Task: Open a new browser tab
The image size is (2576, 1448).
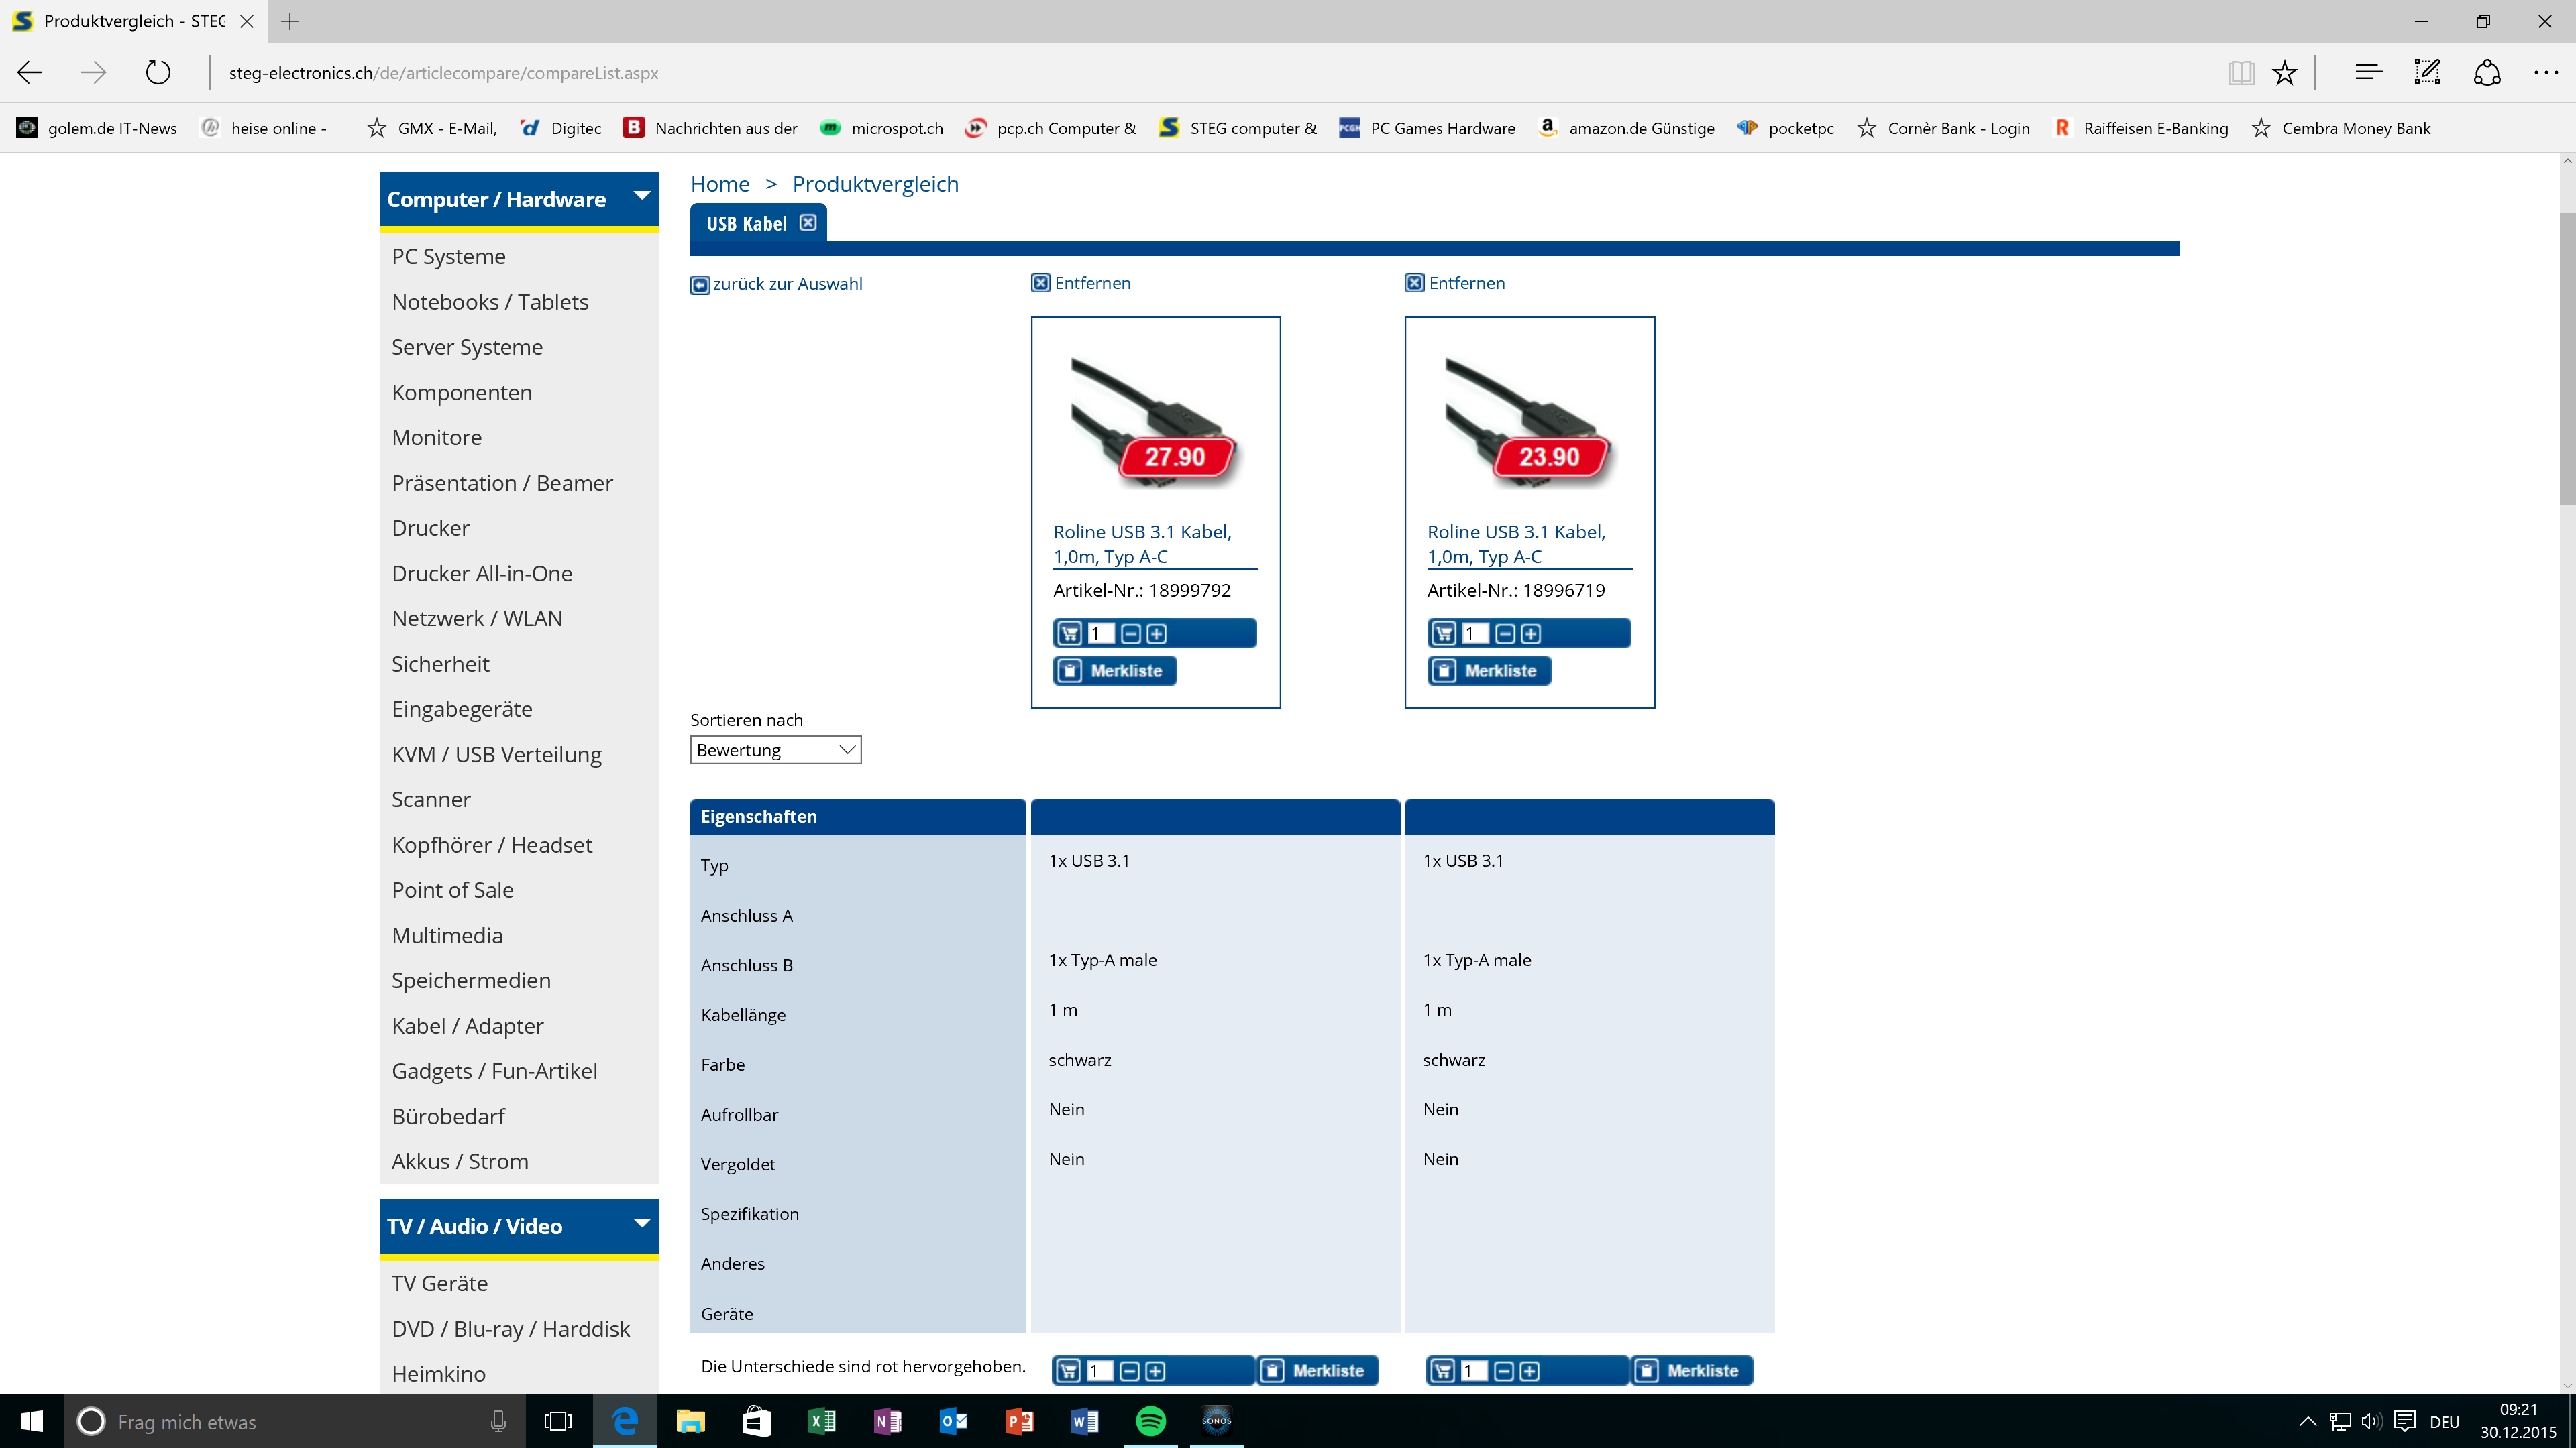Action: [290, 21]
